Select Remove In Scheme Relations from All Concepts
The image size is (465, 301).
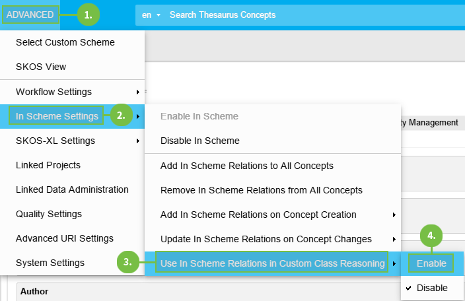pos(261,190)
